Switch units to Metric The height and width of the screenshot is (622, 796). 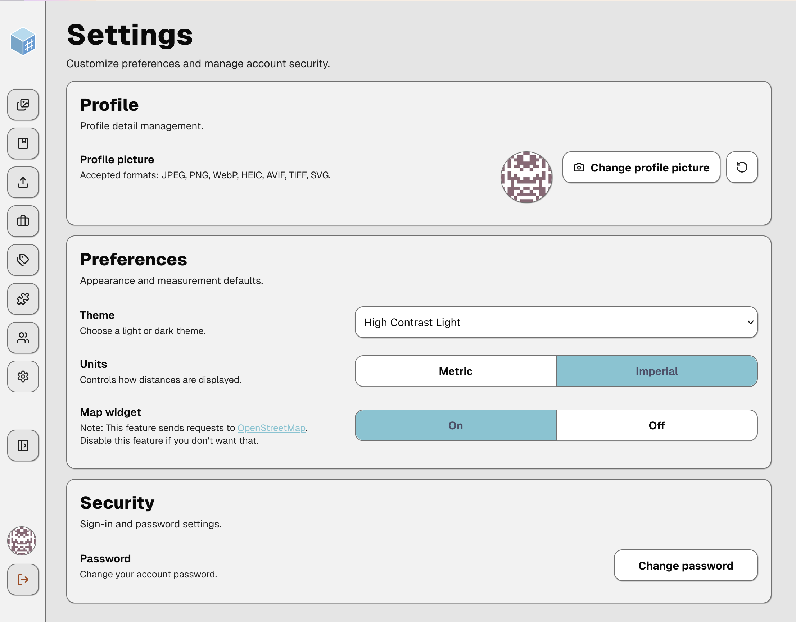click(456, 371)
